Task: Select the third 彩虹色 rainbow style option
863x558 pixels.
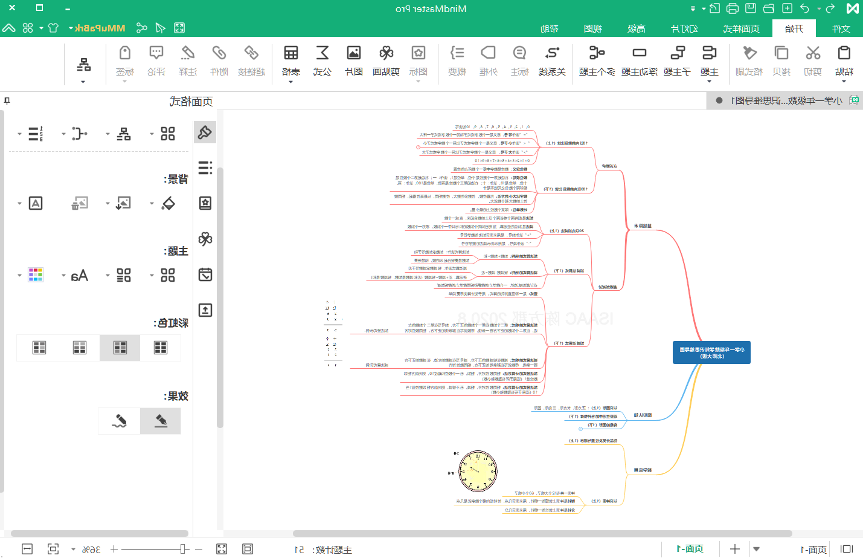Action: coord(80,348)
